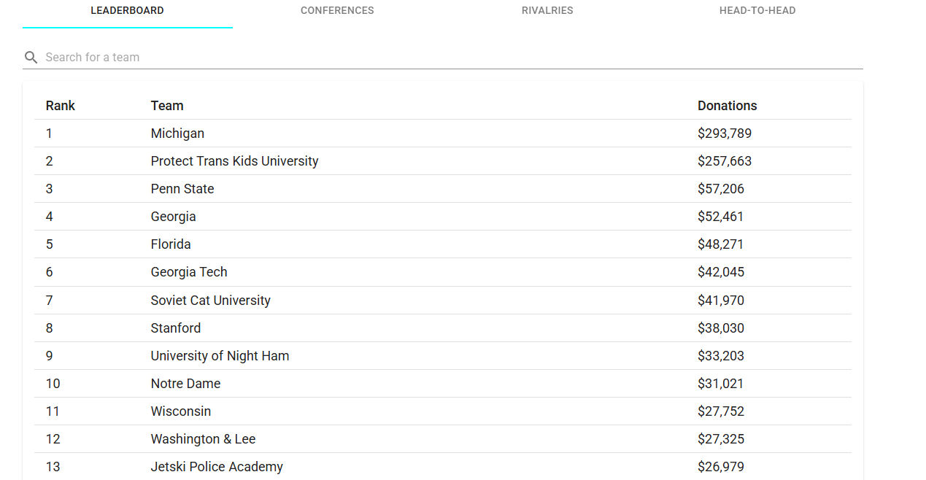Click the $31,021 donation amount
The height and width of the screenshot is (480, 926).
coord(721,384)
